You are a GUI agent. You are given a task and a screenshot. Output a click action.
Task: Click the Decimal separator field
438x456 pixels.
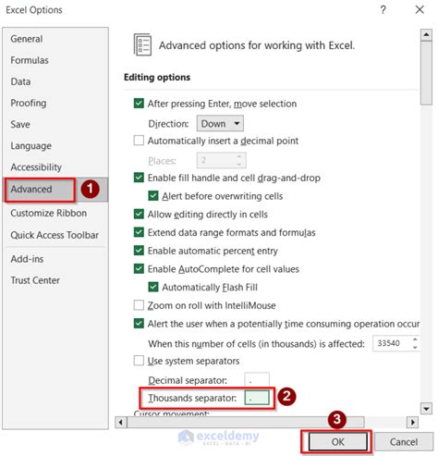(257, 380)
